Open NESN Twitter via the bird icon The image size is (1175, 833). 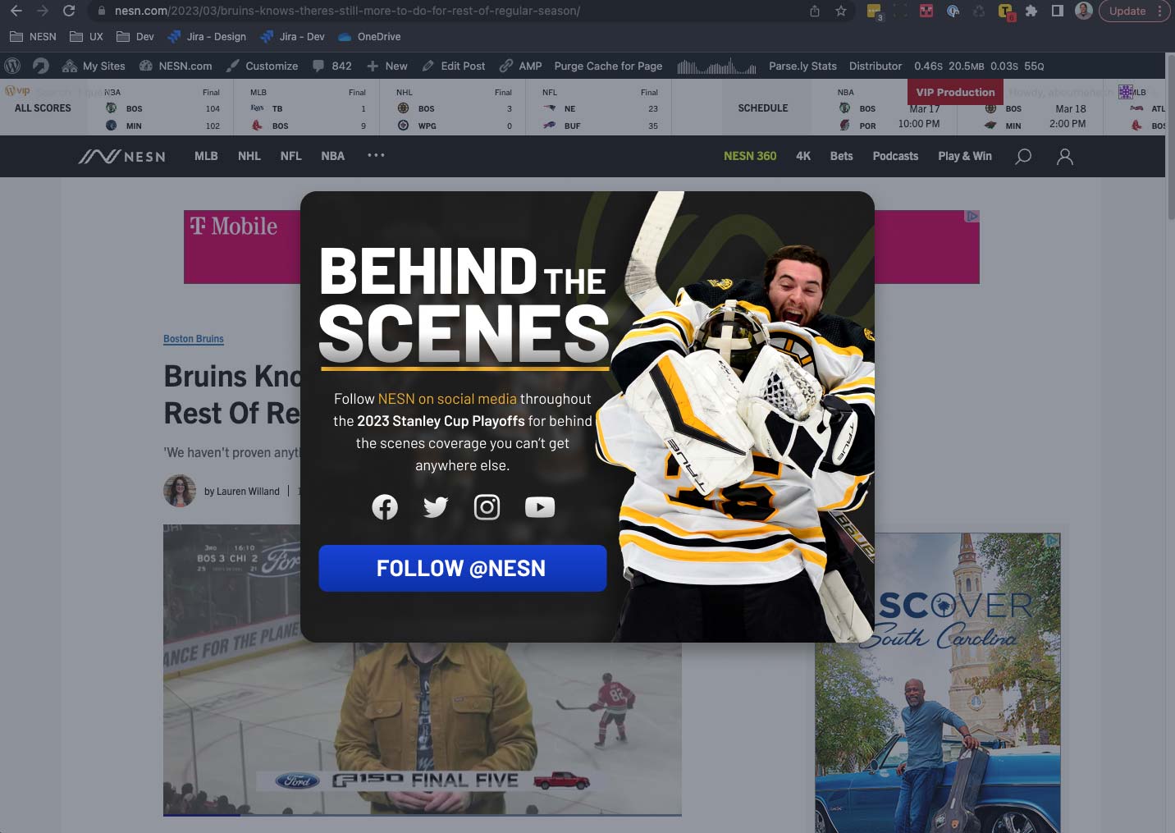point(436,507)
